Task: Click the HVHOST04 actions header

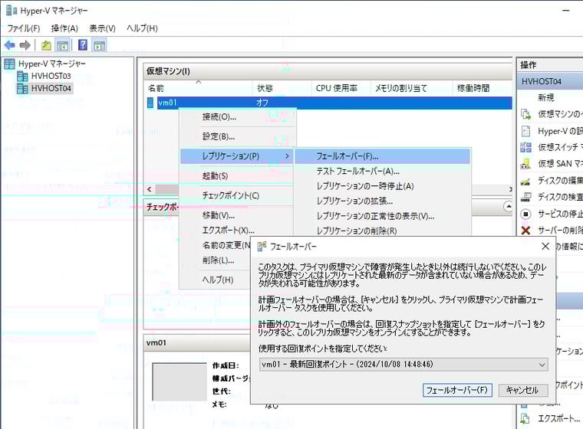Action: point(550,81)
